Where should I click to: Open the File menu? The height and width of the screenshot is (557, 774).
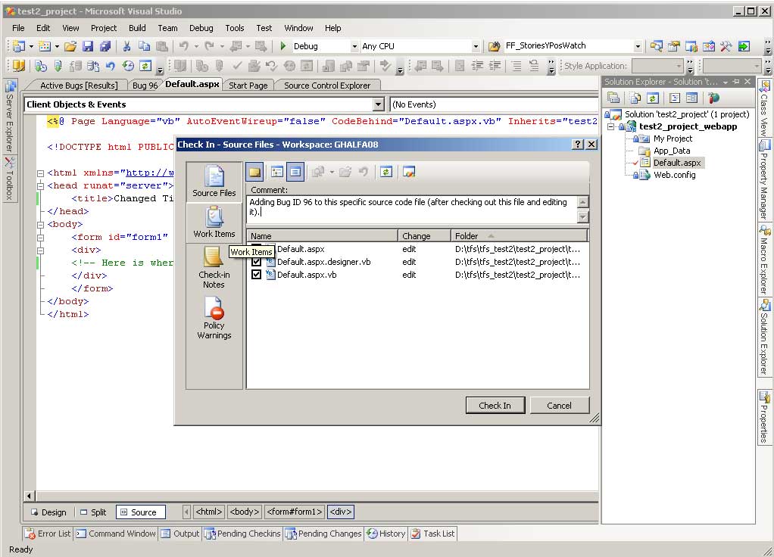click(x=18, y=28)
